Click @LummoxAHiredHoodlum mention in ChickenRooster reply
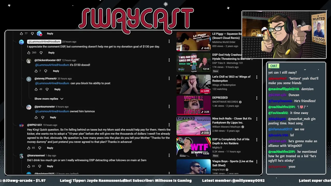Image resolution: width=331 pixels, height=186 pixels. [52, 65]
